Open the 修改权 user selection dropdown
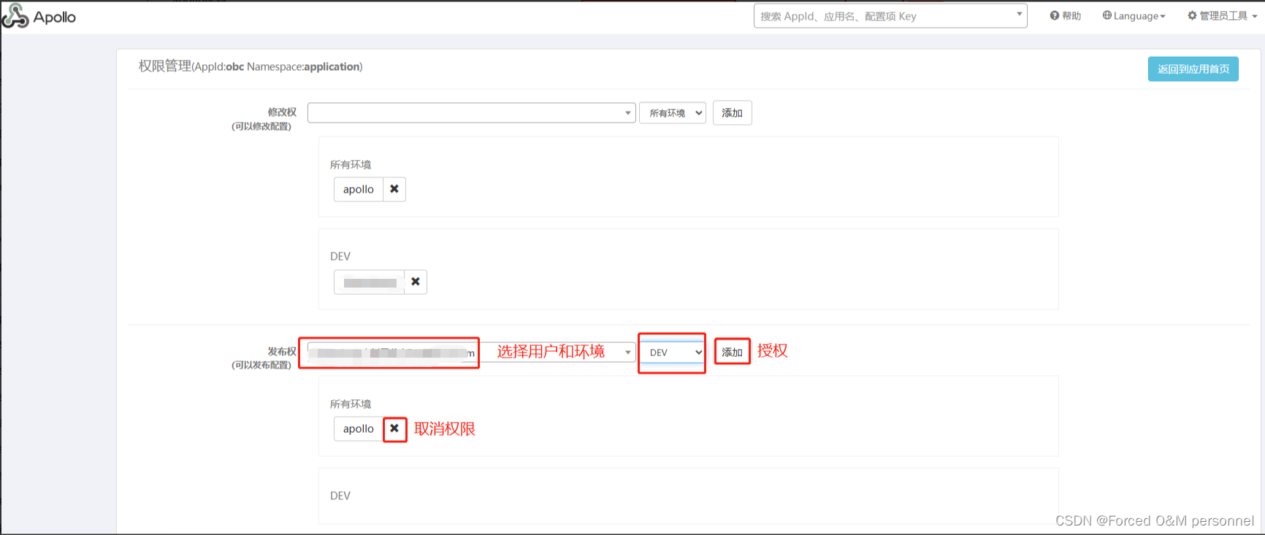 point(472,113)
